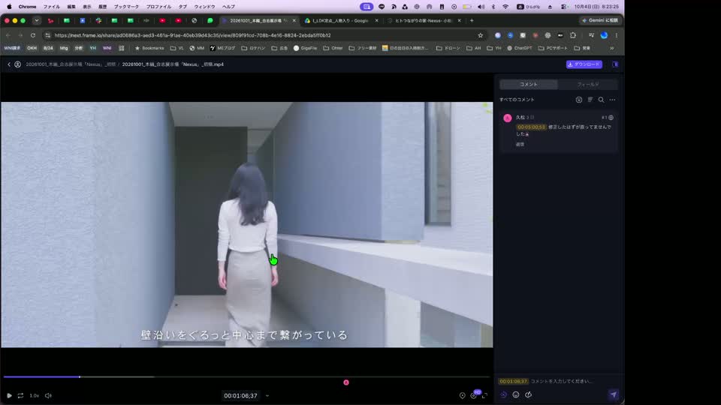Open the Chrome profile avatar
This screenshot has height=405, width=721.
(x=604, y=35)
